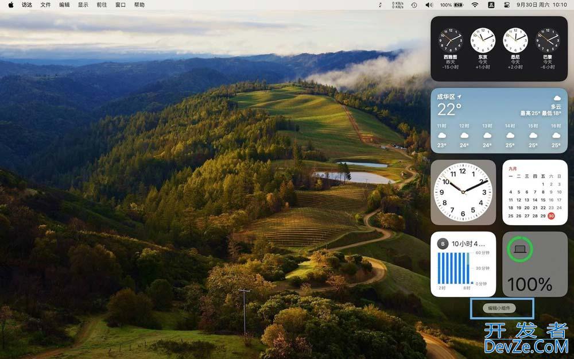
Task: Click the 22° current temperature
Action: tap(449, 110)
